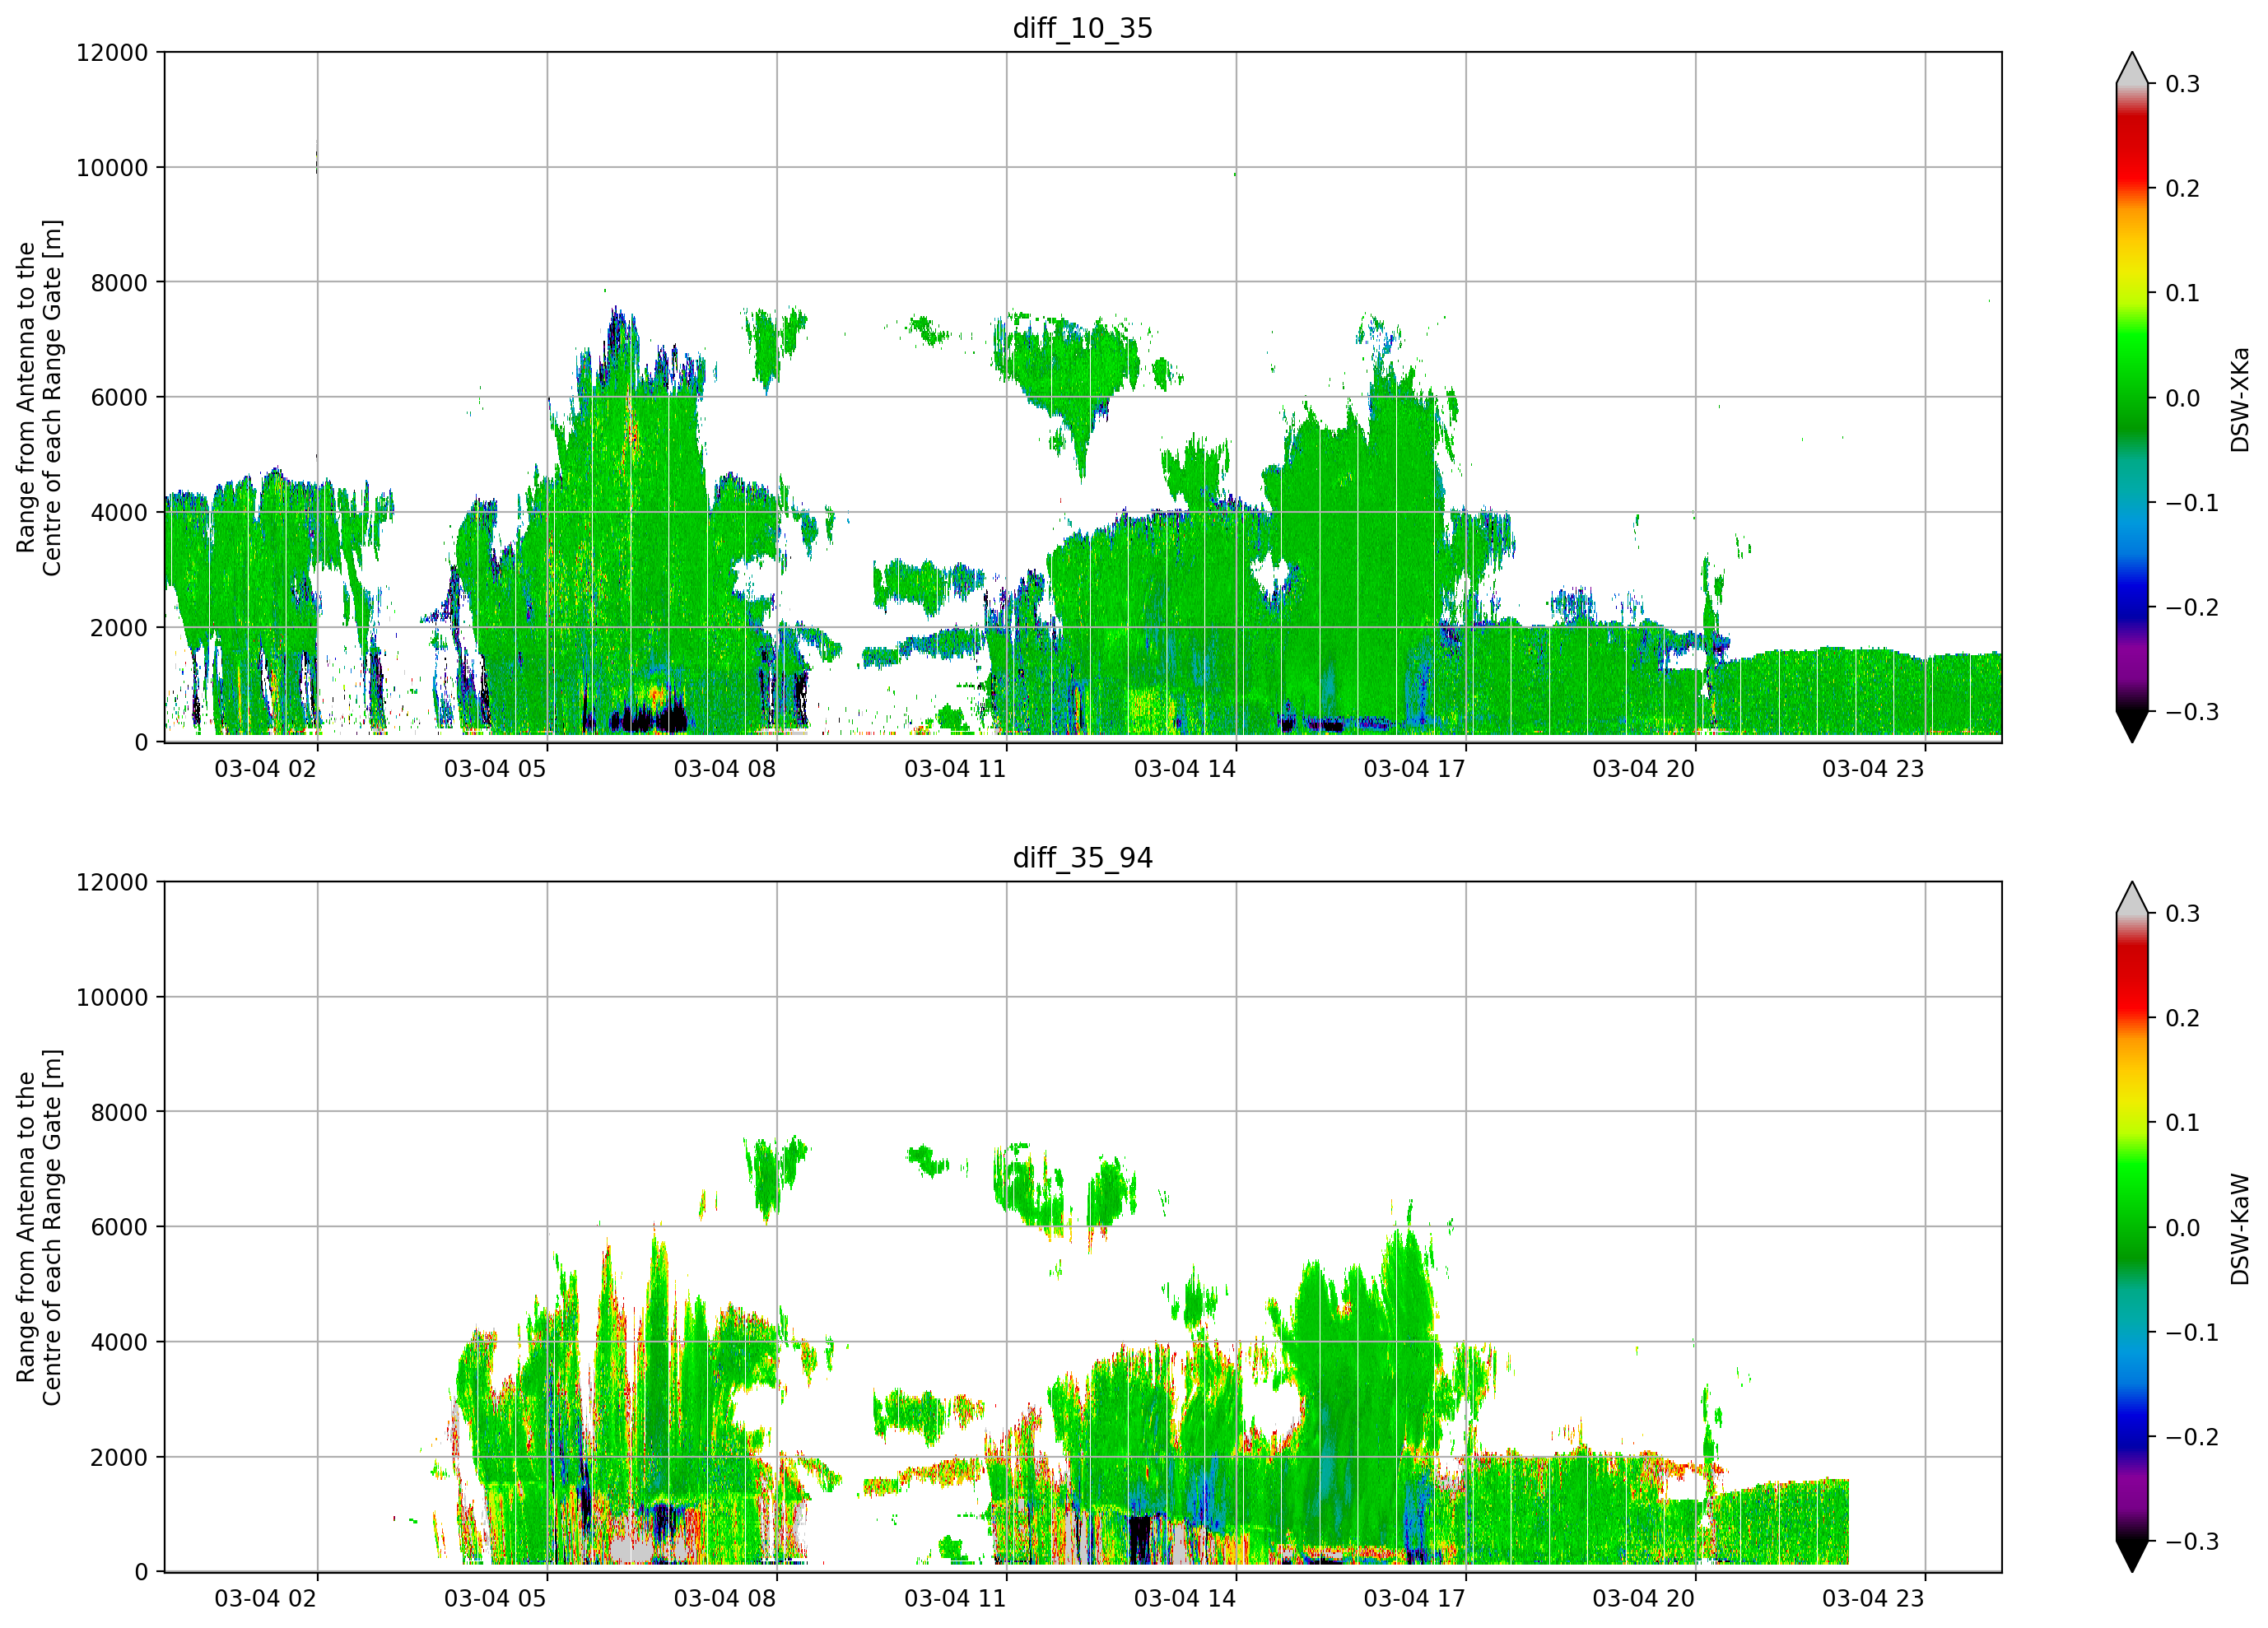The width and height of the screenshot is (2268, 1628).
Task: Click '03-04 14' x-tick under diff_35_94
Action: [x=1185, y=1599]
